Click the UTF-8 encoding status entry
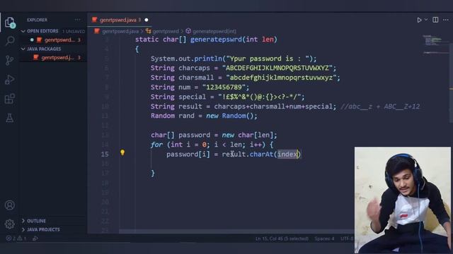 pos(347,238)
